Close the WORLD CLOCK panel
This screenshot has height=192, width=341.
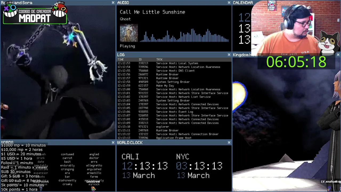click(229, 143)
